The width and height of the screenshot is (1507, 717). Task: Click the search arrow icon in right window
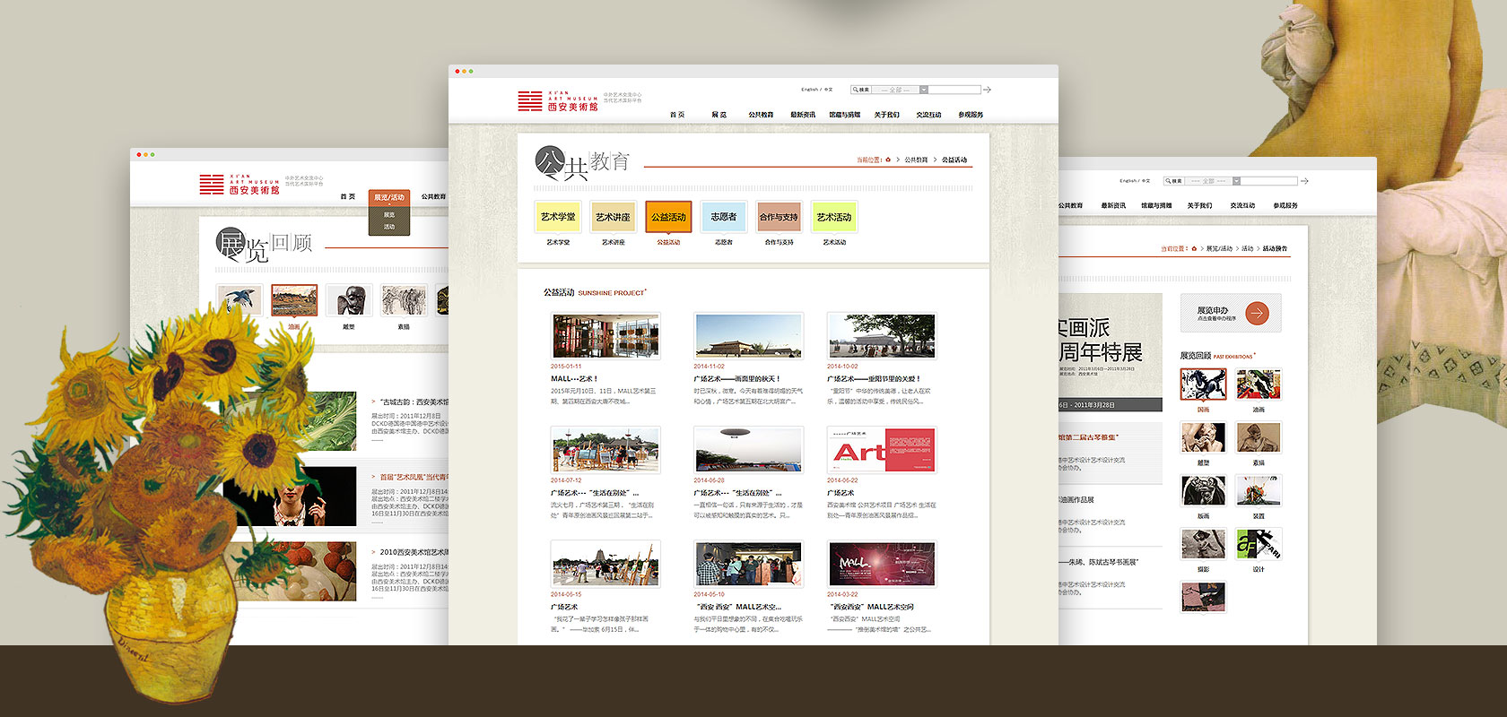pyautogui.click(x=1304, y=181)
